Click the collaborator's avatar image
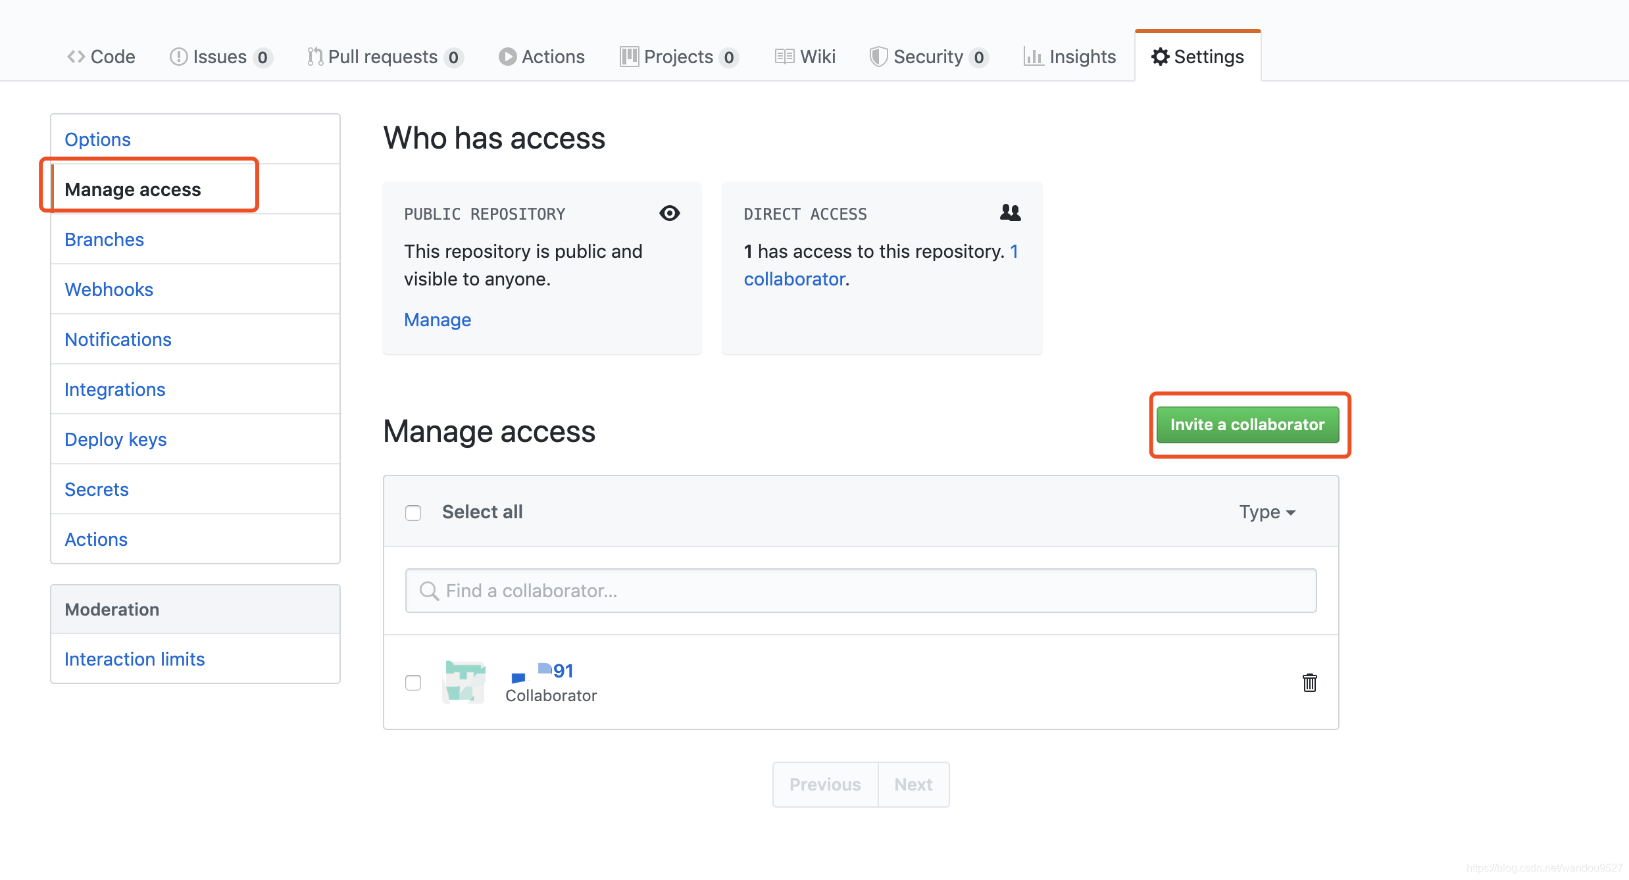The image size is (1629, 880). tap(464, 683)
